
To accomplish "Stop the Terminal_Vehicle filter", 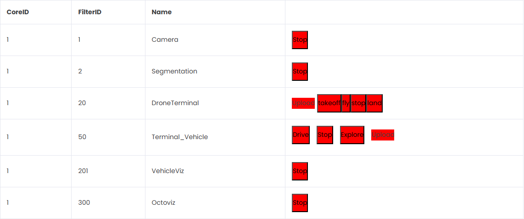I will (x=324, y=135).
